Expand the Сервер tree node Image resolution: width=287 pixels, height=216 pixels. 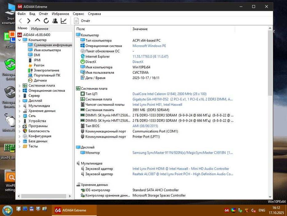tap(20, 96)
